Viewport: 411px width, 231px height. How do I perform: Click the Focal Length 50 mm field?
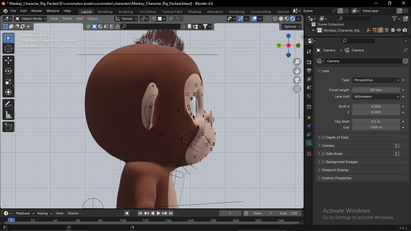coord(376,90)
